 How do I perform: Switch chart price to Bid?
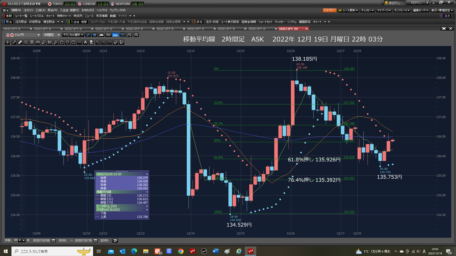pyautogui.click(x=108, y=35)
